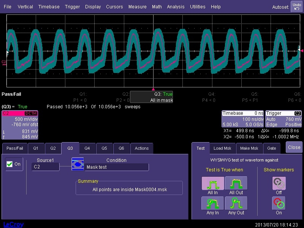Open the Source1 C2 selector
This screenshot has width=304, height=228.
pos(45,167)
